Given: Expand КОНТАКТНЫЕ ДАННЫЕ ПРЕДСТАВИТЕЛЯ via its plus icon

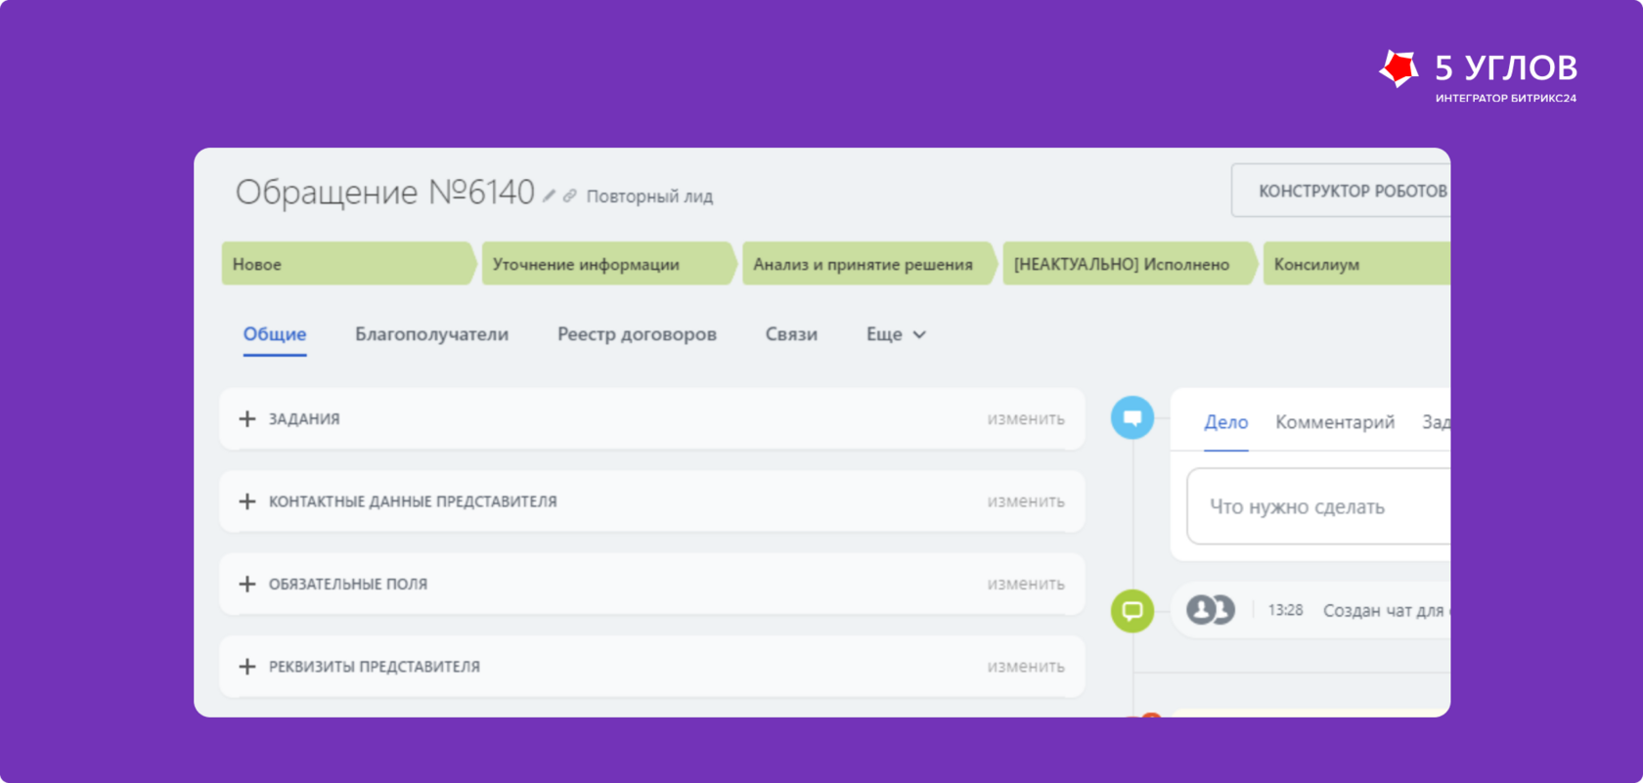Looking at the screenshot, I should click(x=247, y=501).
